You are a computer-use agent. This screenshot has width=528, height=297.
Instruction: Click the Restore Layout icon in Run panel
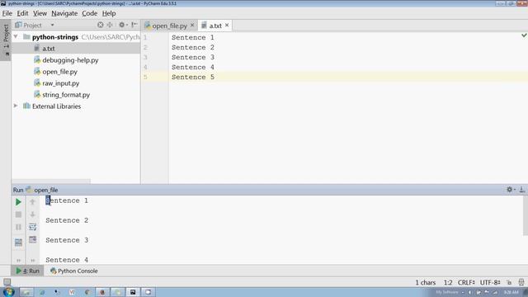point(18,242)
